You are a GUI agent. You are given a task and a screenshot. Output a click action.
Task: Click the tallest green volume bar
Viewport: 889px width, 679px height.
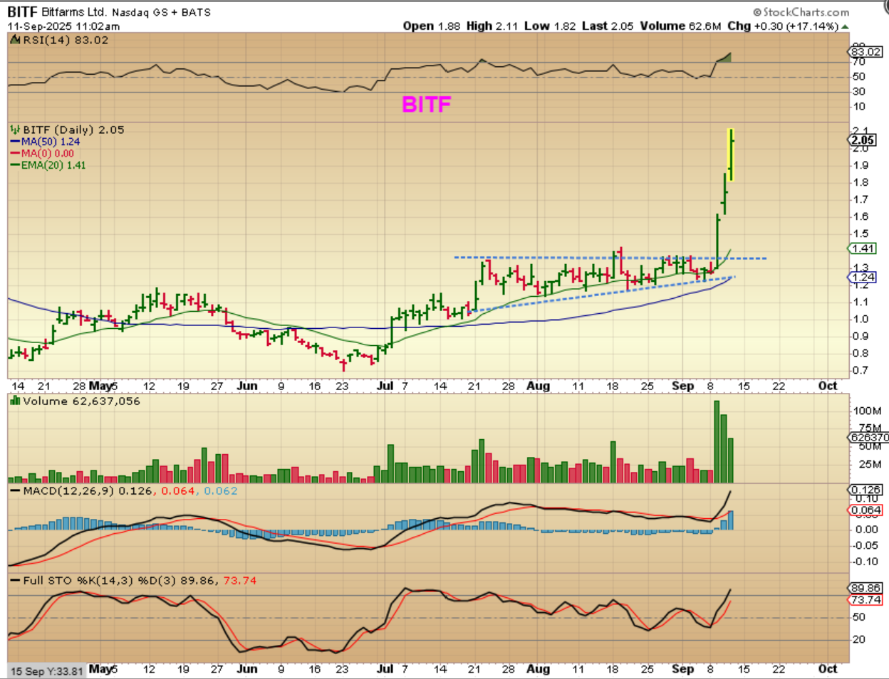click(717, 442)
